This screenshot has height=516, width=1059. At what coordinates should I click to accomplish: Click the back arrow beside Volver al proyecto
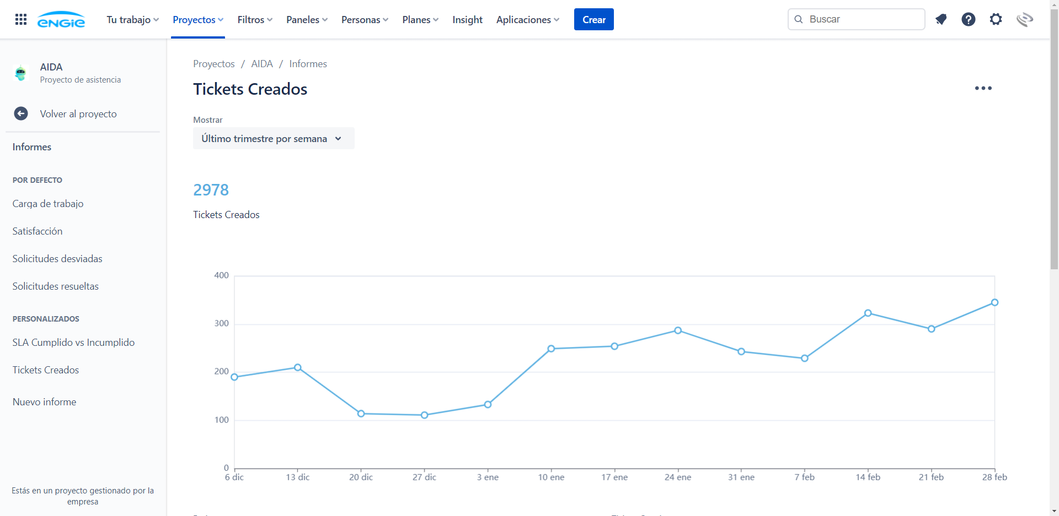point(20,114)
